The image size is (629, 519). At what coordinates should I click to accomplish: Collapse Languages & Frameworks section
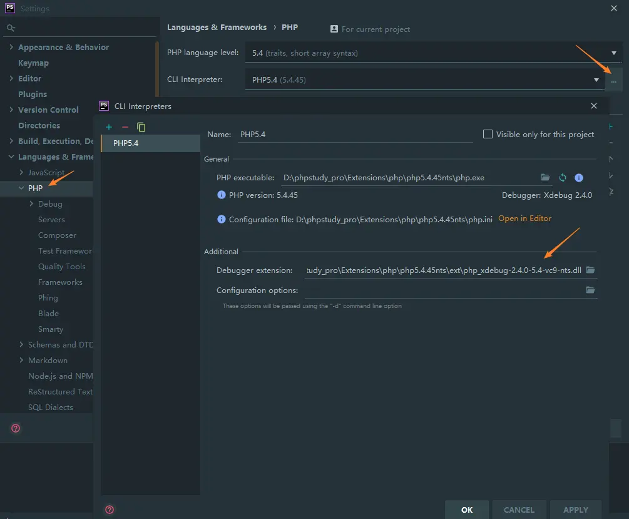(11, 157)
